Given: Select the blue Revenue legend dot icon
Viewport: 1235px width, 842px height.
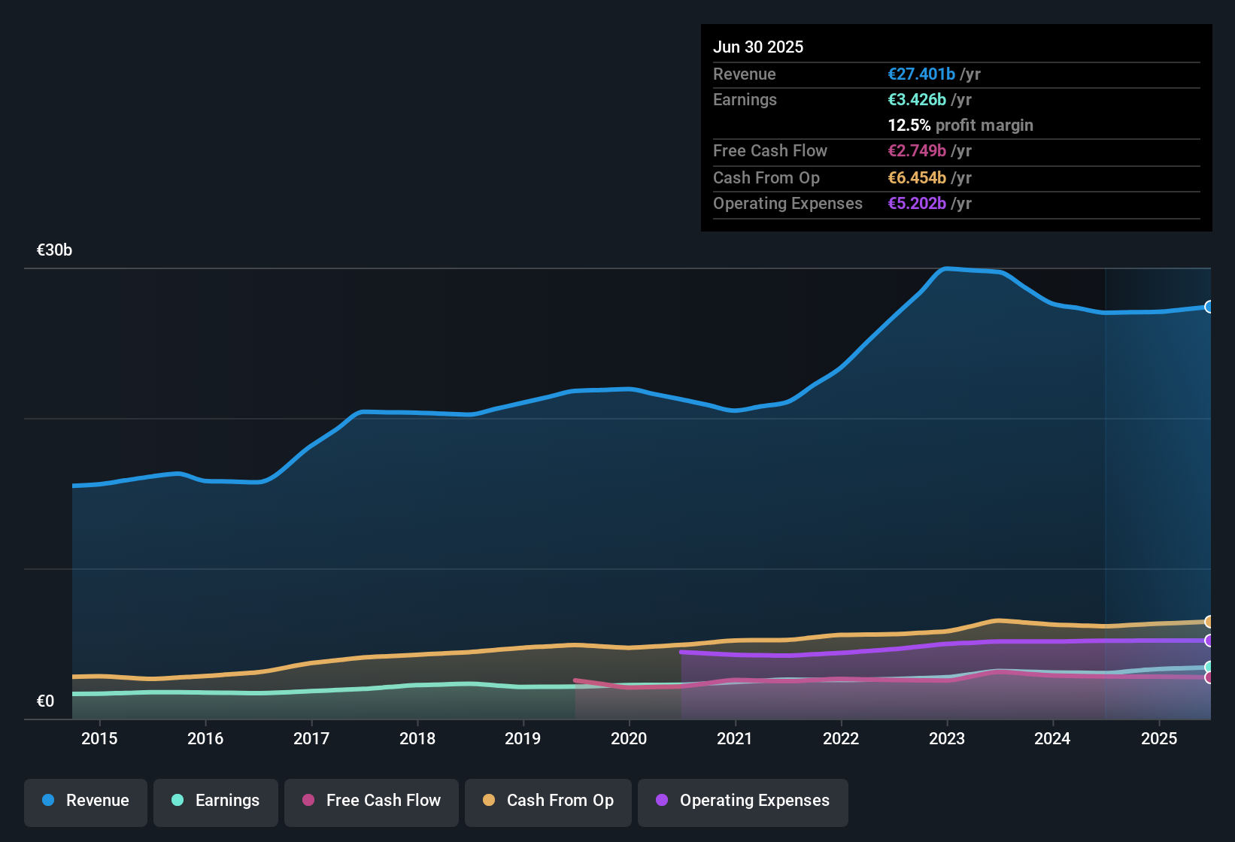Looking at the screenshot, I should (x=47, y=801).
